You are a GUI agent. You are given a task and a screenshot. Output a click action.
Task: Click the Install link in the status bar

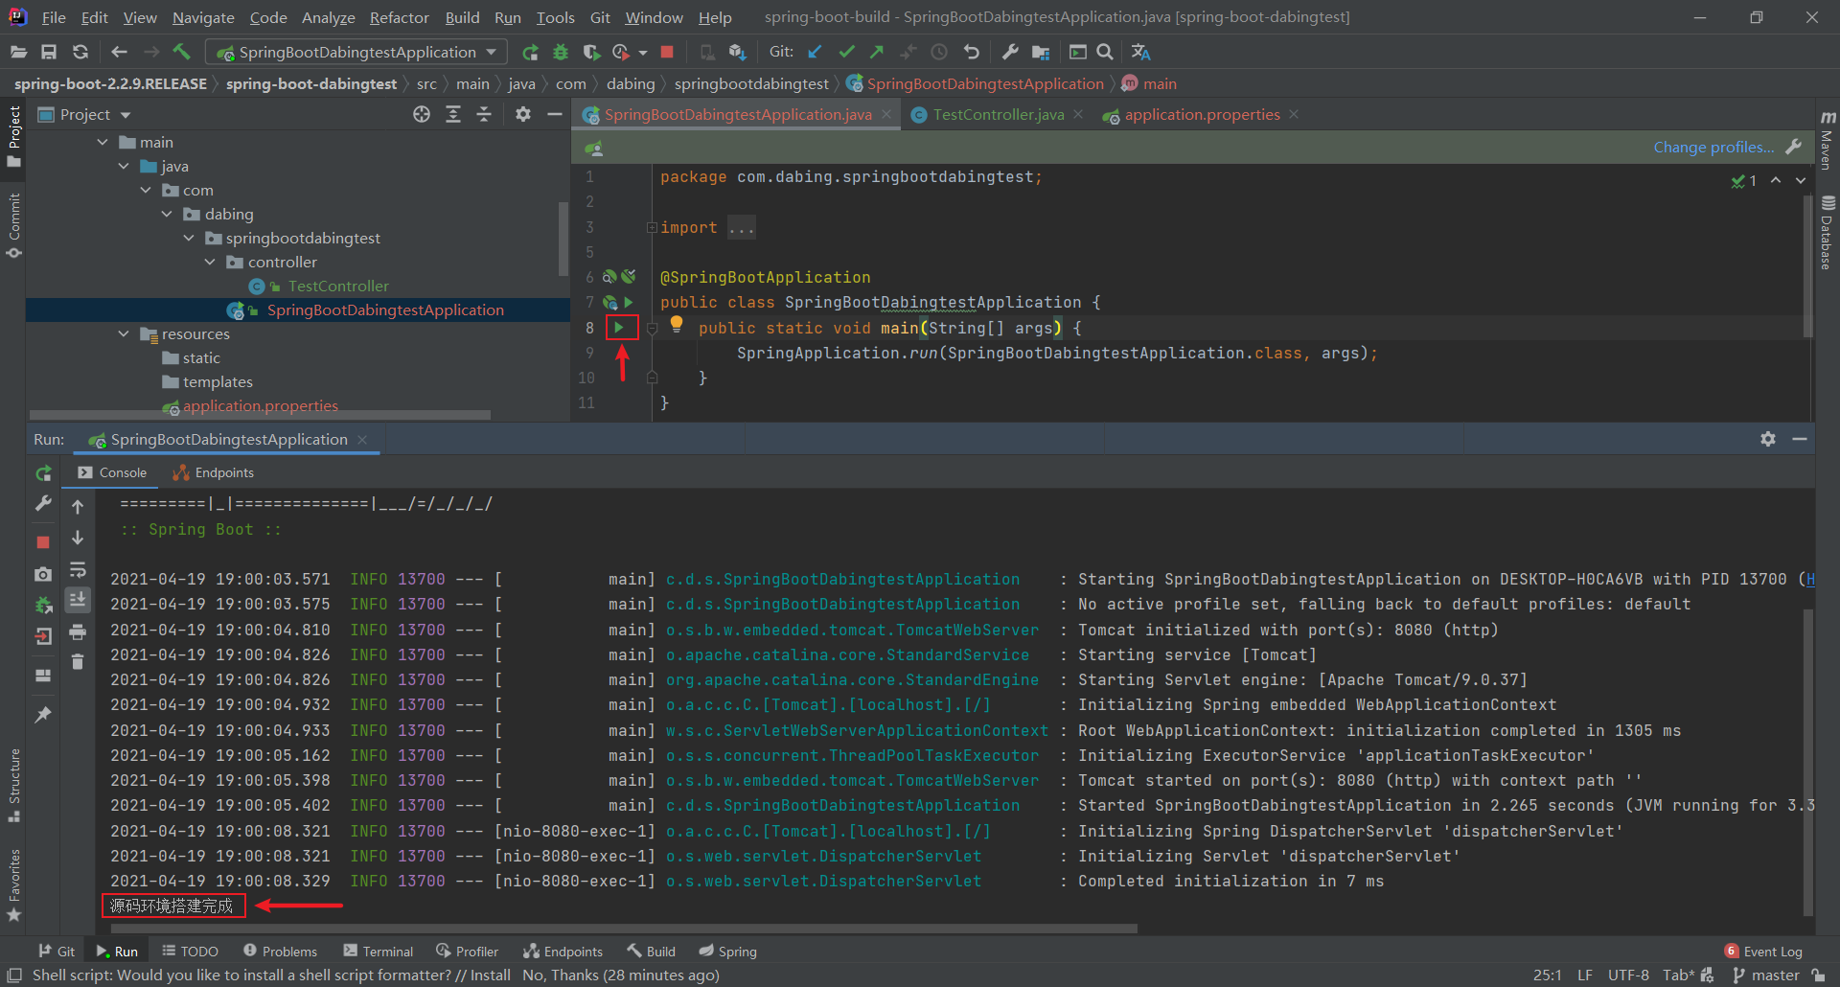coord(491,976)
